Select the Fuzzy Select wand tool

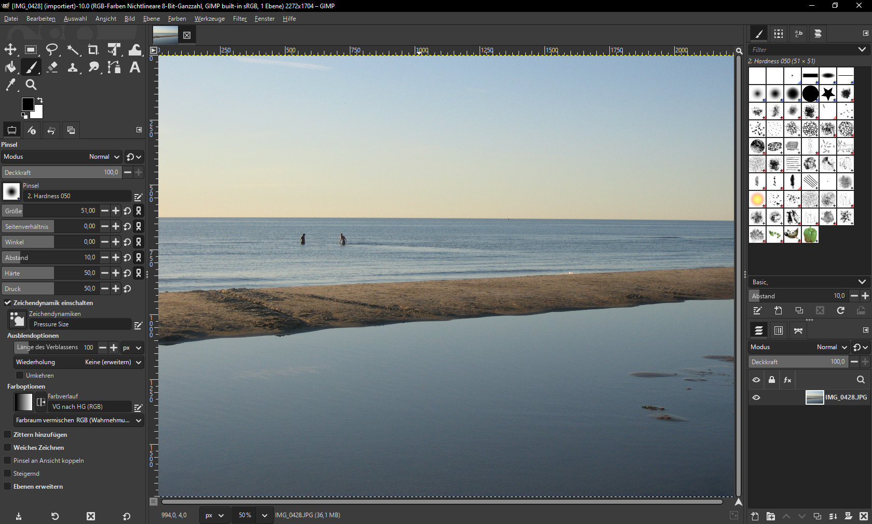(73, 50)
